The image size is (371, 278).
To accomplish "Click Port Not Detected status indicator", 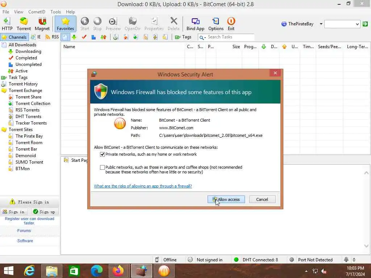I will coord(312,260).
